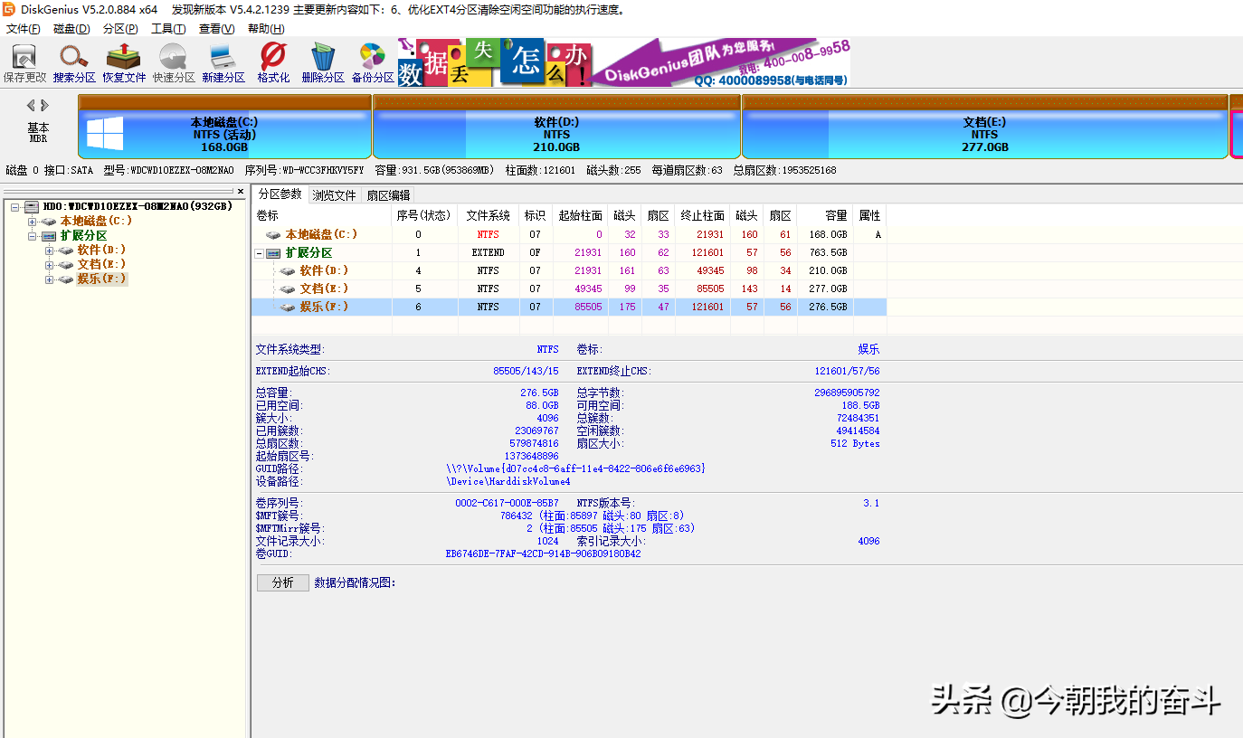Click the 序号(状态) column header
Screen dimensions: 1243x738
coord(424,215)
